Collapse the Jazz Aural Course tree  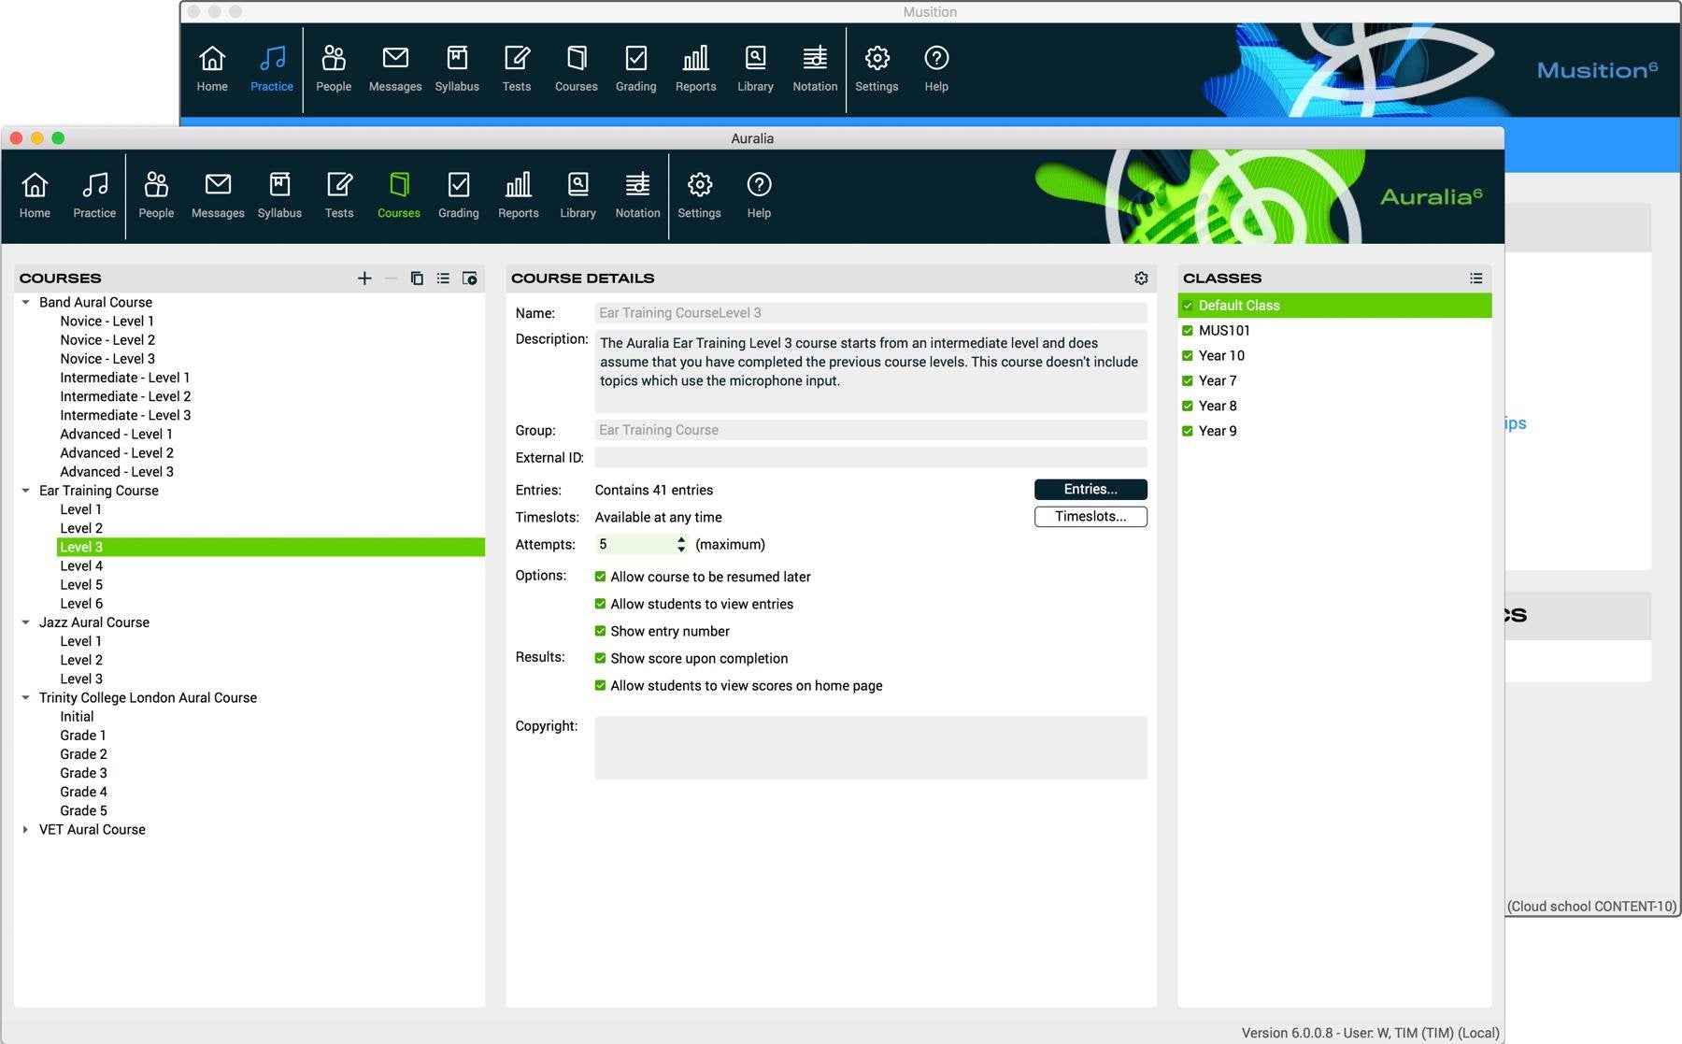point(25,622)
